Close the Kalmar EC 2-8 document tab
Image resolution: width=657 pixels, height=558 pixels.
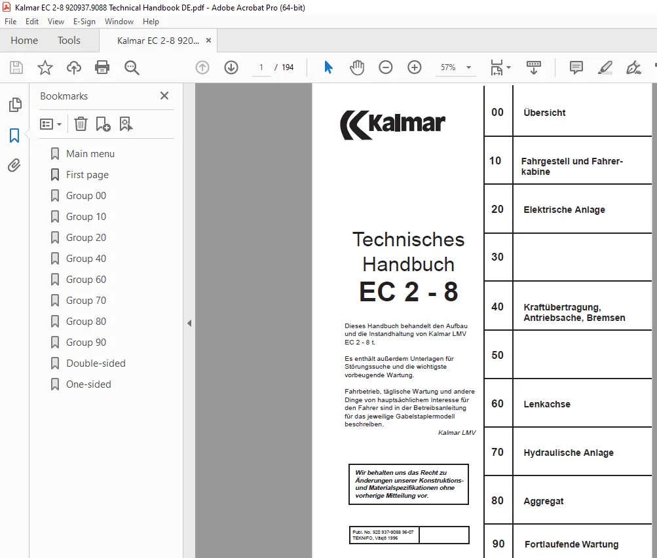tap(209, 40)
